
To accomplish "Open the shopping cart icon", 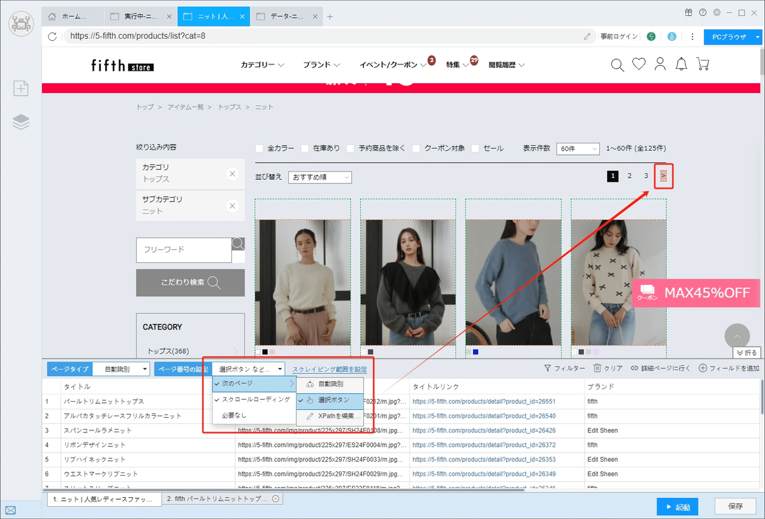I will pyautogui.click(x=703, y=64).
